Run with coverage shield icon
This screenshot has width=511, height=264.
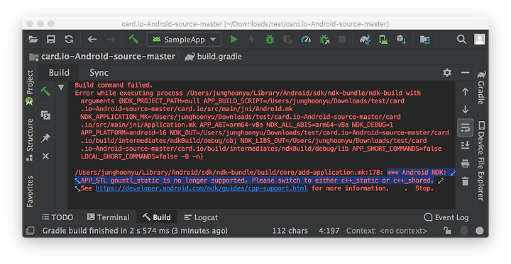click(287, 40)
